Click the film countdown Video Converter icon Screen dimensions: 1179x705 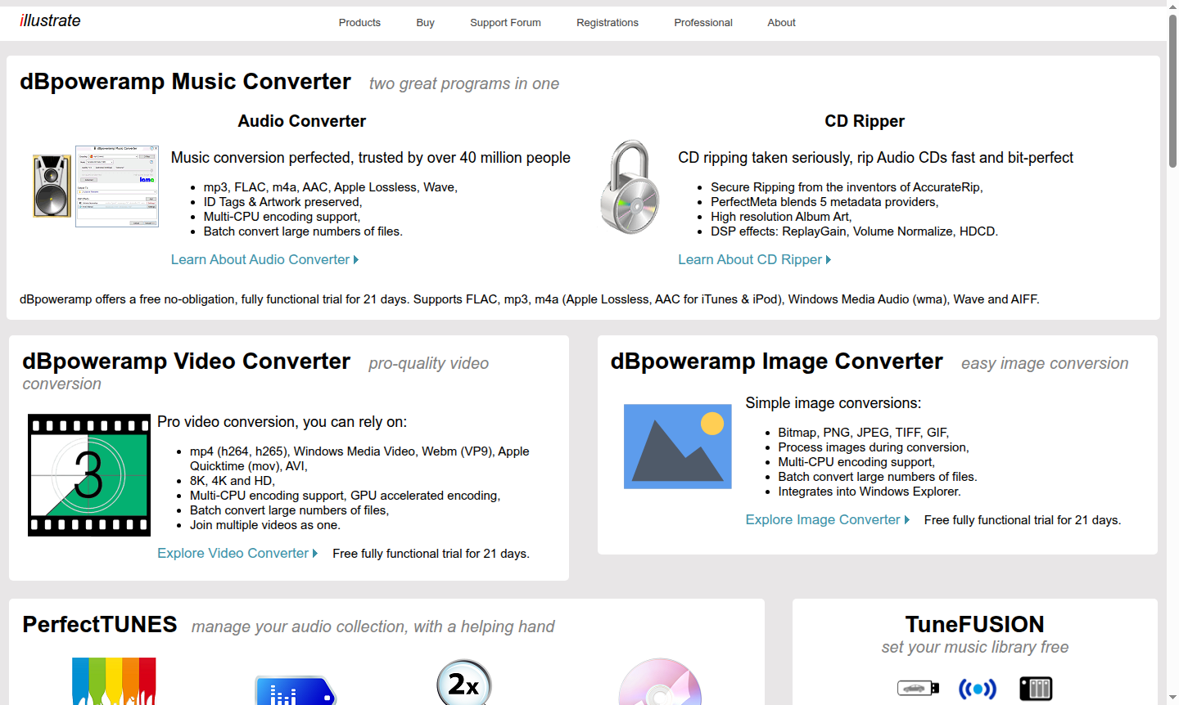pos(89,475)
